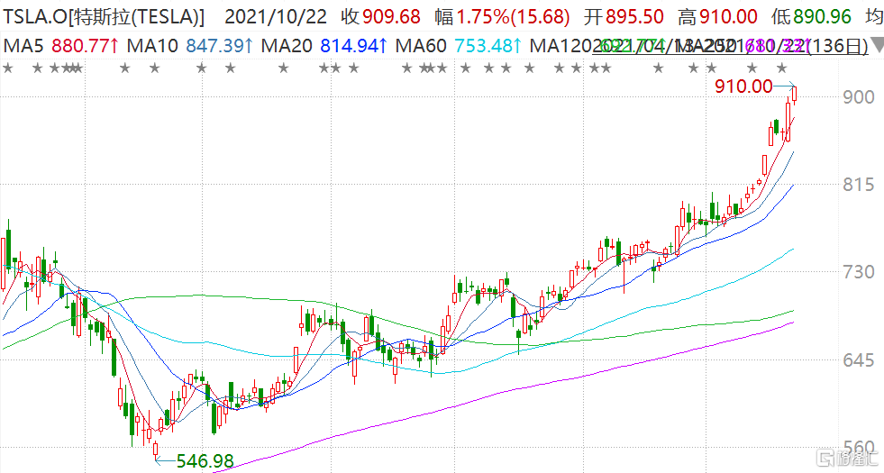Click the TSLA.O[特斯拉(TESLA)] stock title
This screenshot has height=473, width=884.
click(105, 16)
